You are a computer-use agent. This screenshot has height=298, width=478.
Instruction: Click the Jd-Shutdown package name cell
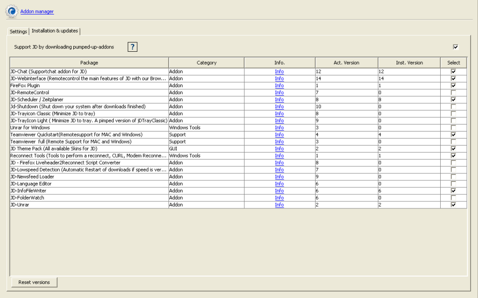pos(89,107)
